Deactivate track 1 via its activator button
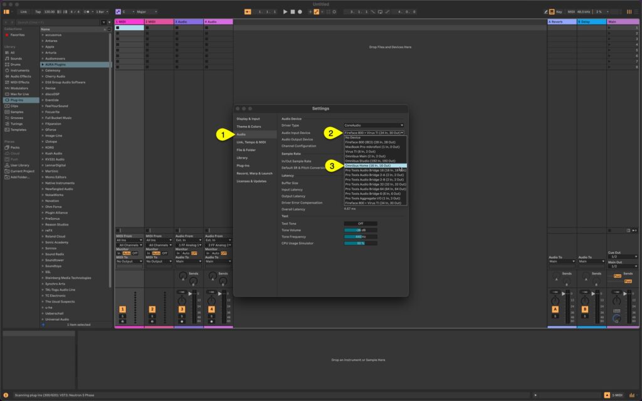This screenshot has height=401, width=642. [x=123, y=309]
